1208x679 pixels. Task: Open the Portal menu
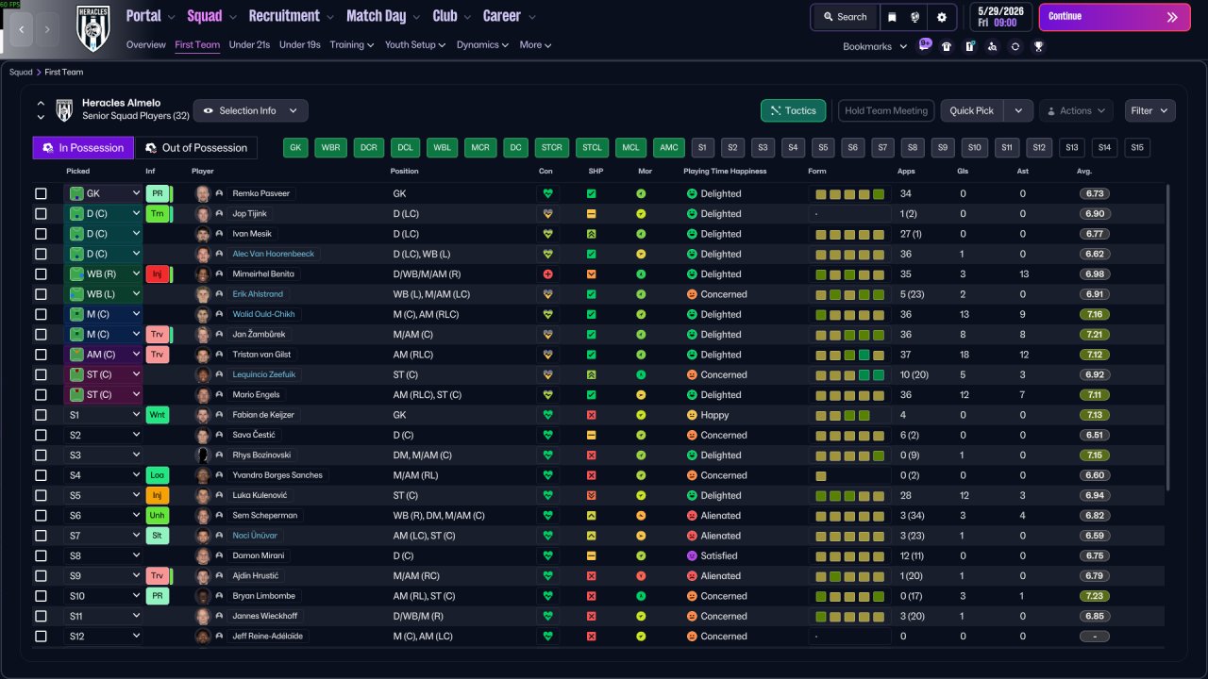(150, 16)
